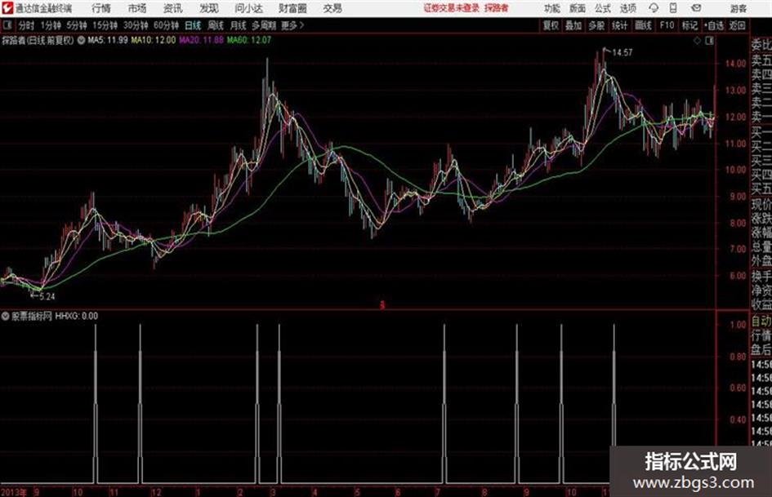
Task: Select the 月线 monthly period tab
Action: (238, 25)
